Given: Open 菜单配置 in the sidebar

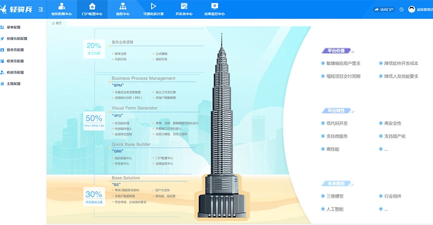Looking at the screenshot, I should click(14, 27).
